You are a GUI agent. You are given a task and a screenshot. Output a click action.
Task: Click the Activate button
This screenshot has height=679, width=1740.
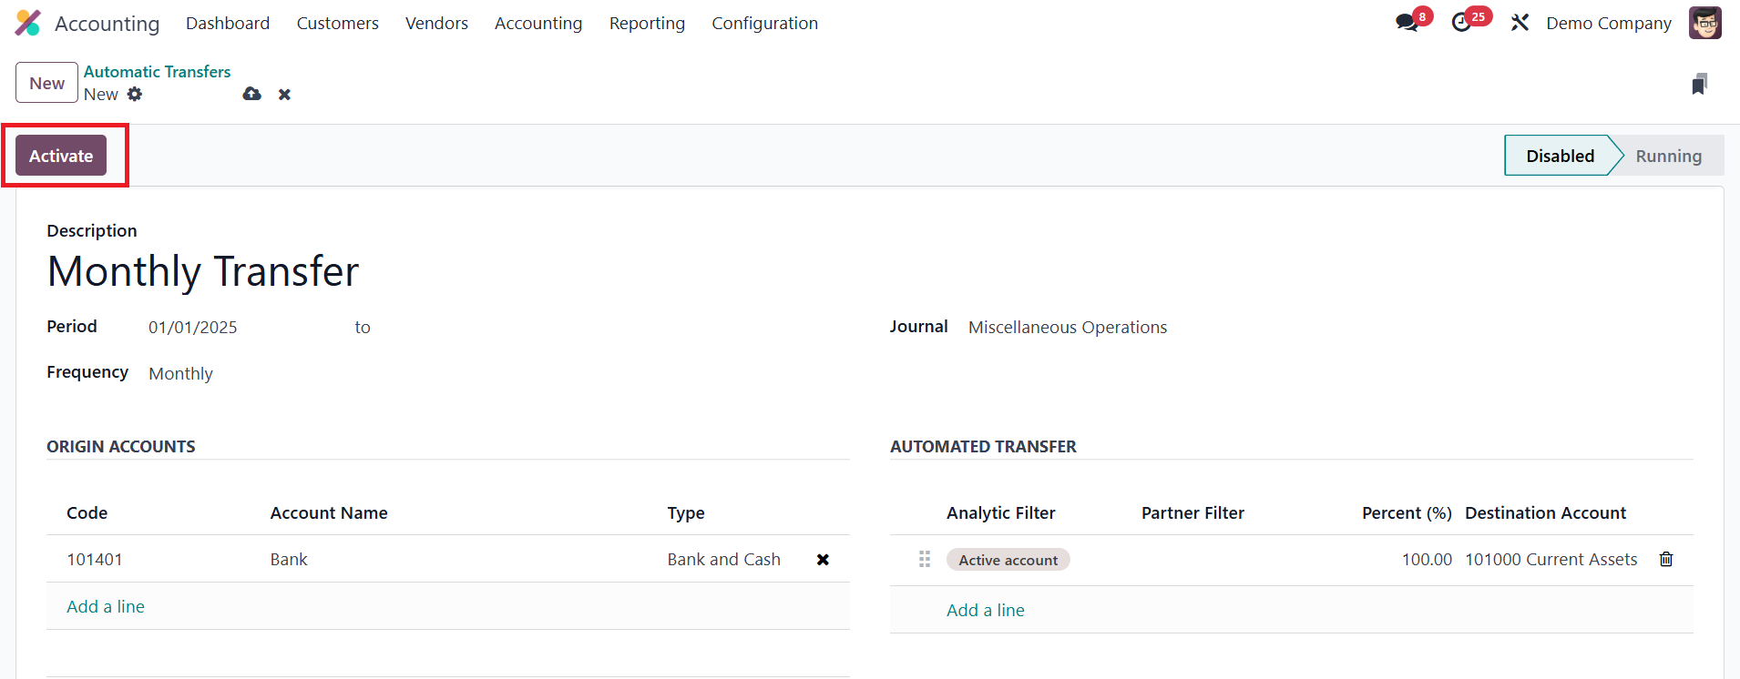[61, 156]
